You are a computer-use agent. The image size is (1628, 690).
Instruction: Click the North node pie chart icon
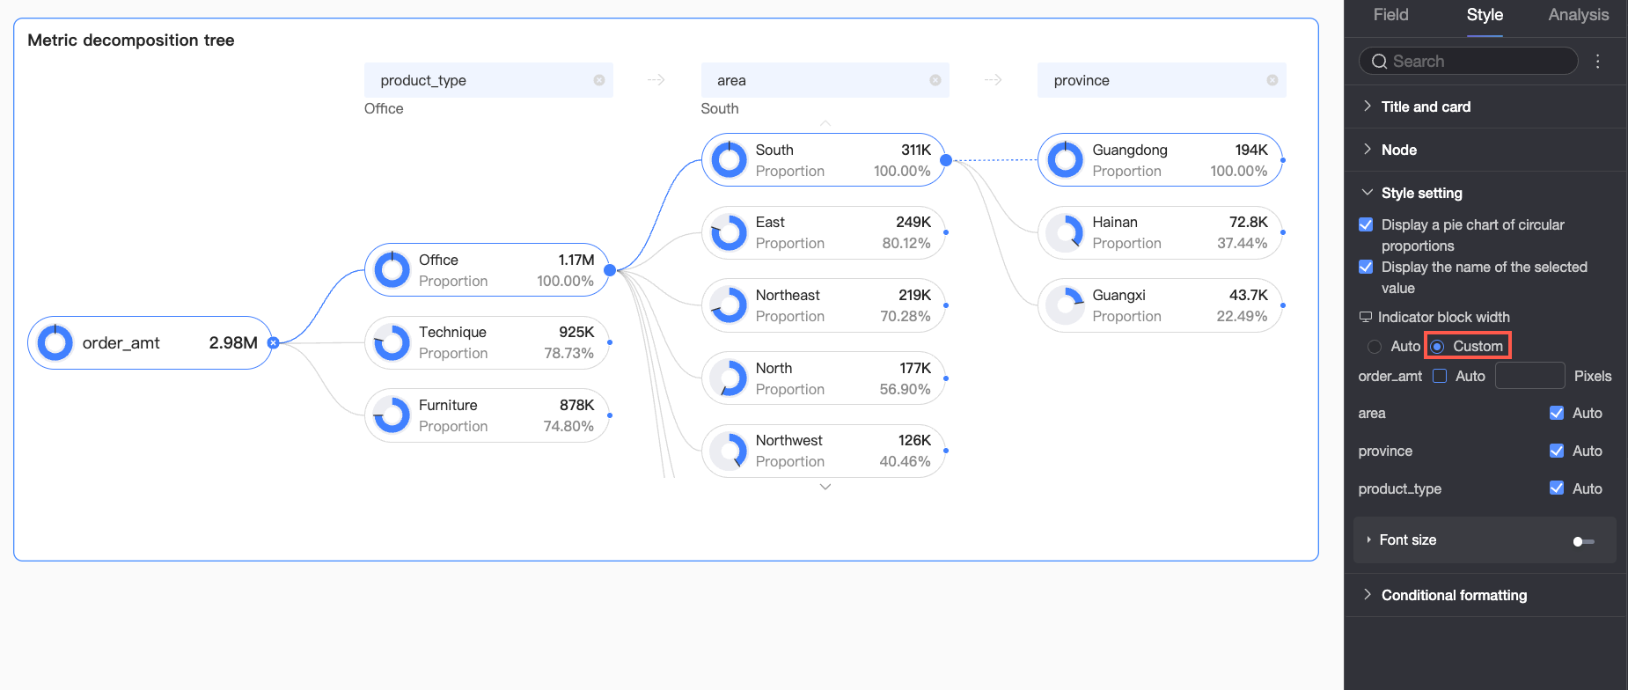coord(729,378)
